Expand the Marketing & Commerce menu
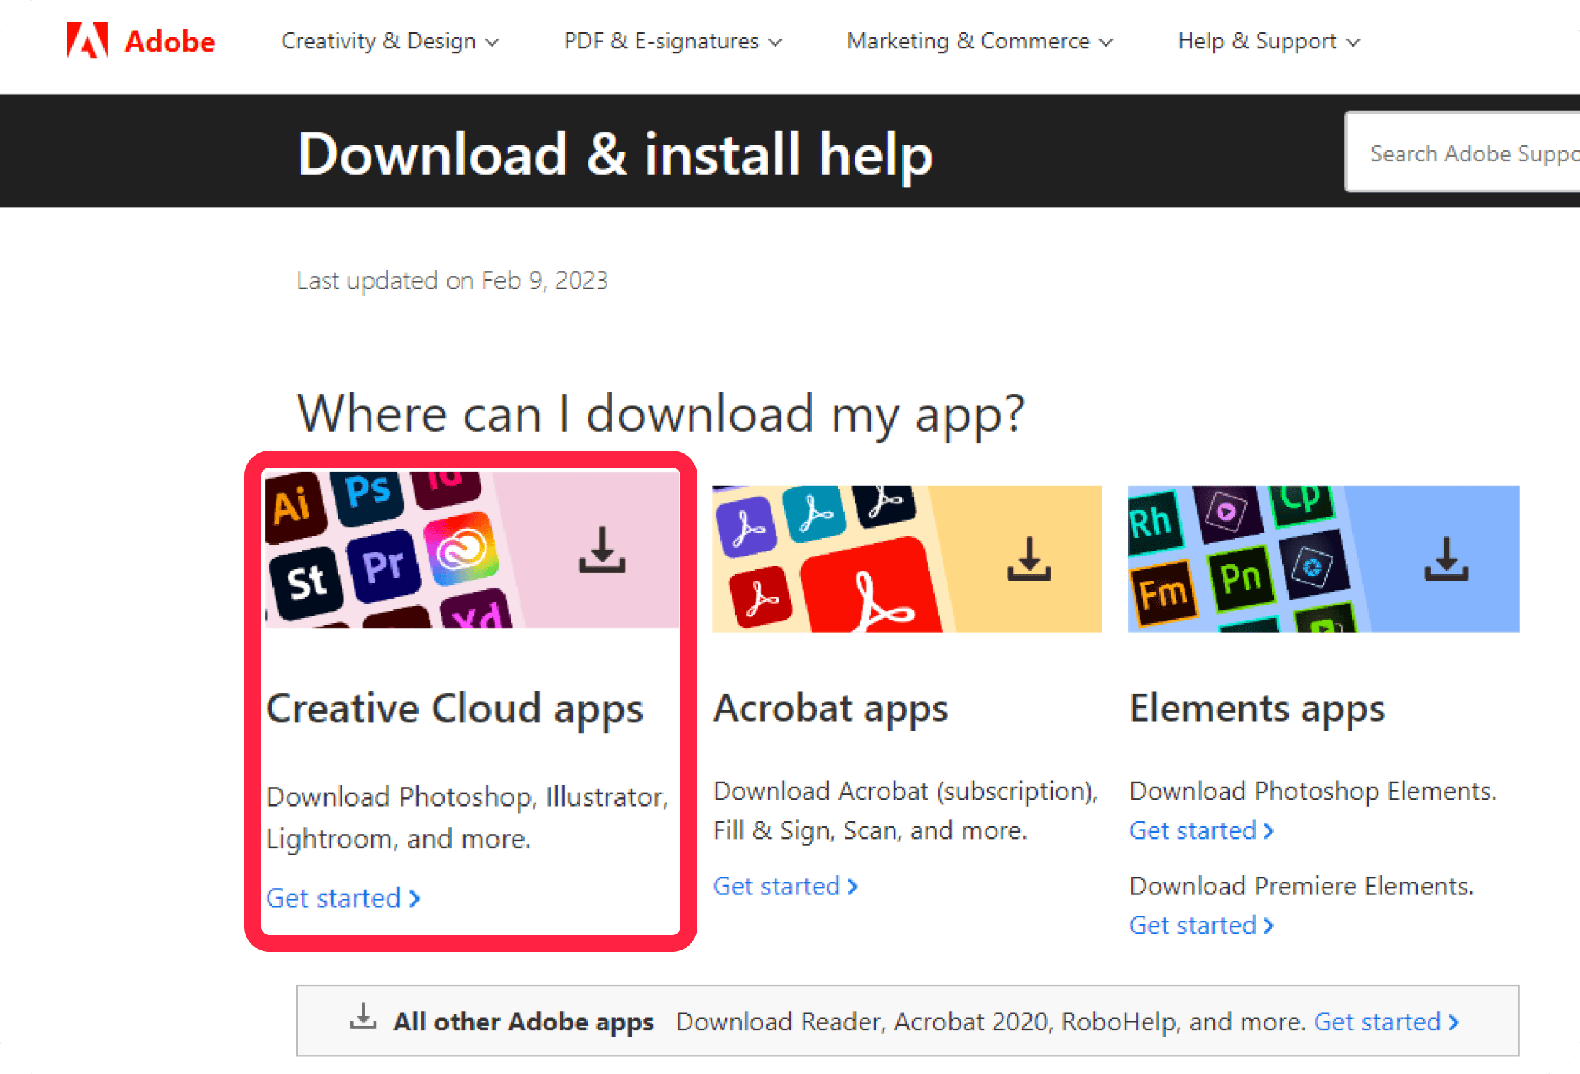This screenshot has width=1580, height=1074. pos(980,41)
